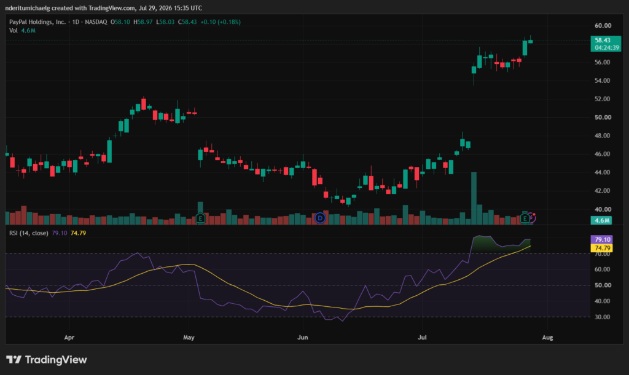Screen dimensions: 629x375
Task: Select the high value H58.97
Action: pyautogui.click(x=143, y=22)
